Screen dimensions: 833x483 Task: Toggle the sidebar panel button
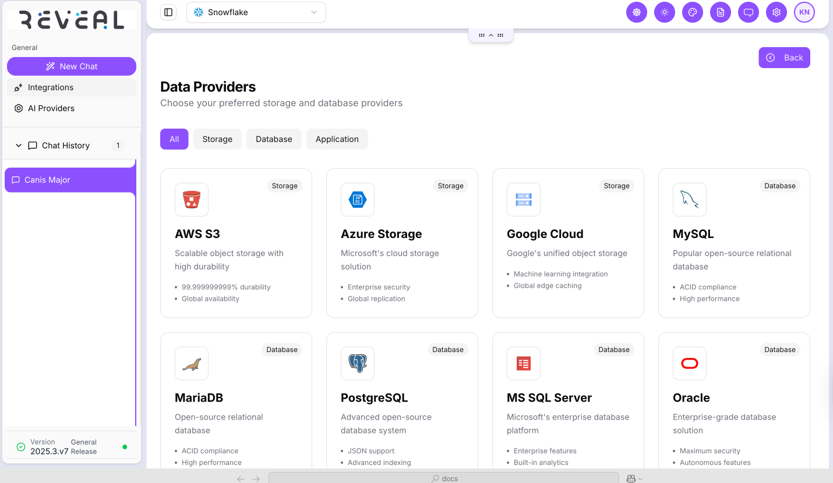pos(168,12)
